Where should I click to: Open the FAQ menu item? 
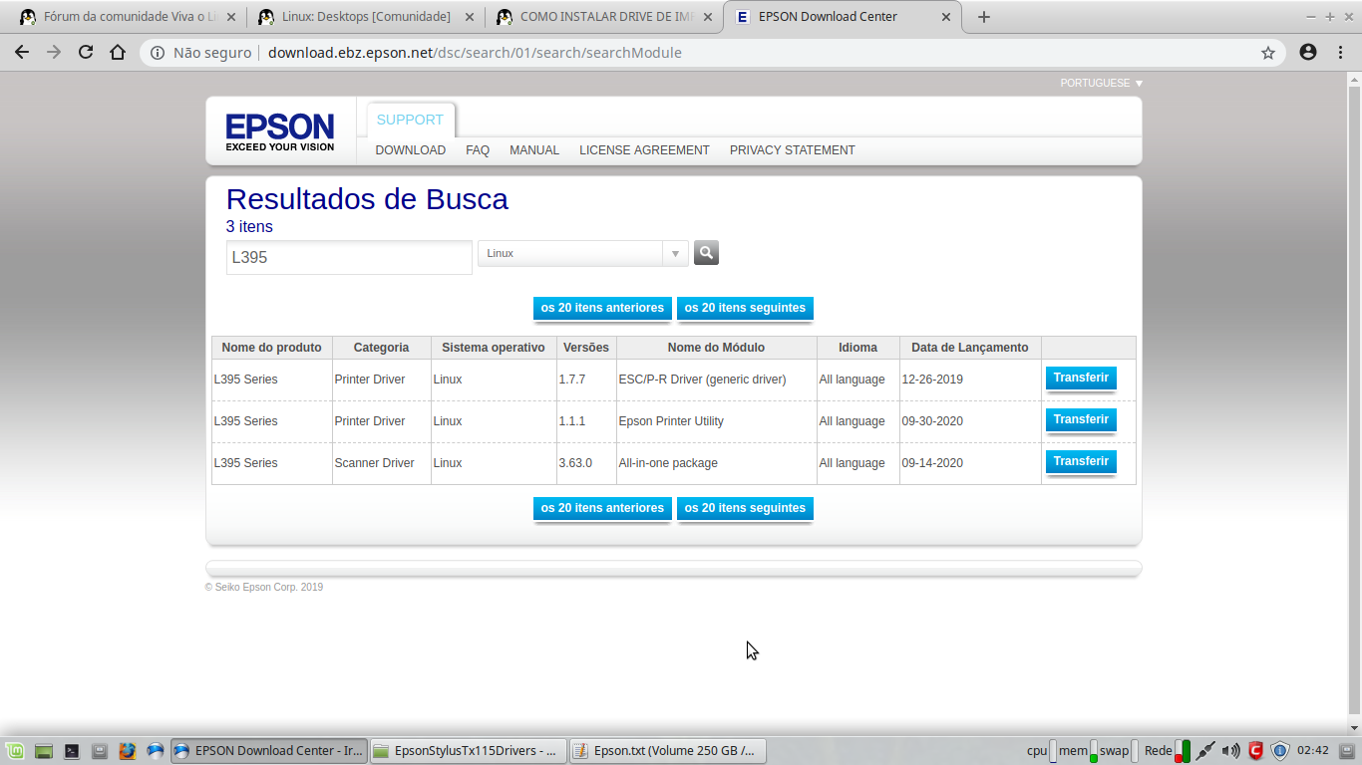tap(478, 150)
